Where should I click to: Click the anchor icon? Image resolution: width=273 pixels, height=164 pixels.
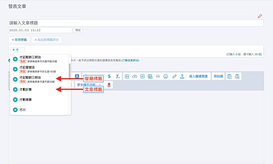(x=182, y=76)
